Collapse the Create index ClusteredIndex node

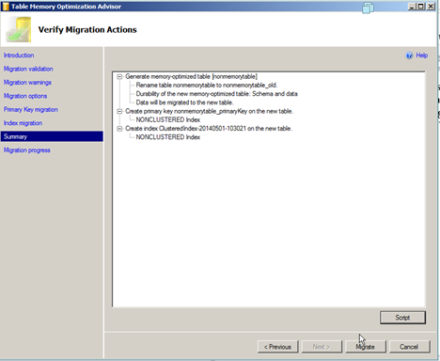[119, 129]
